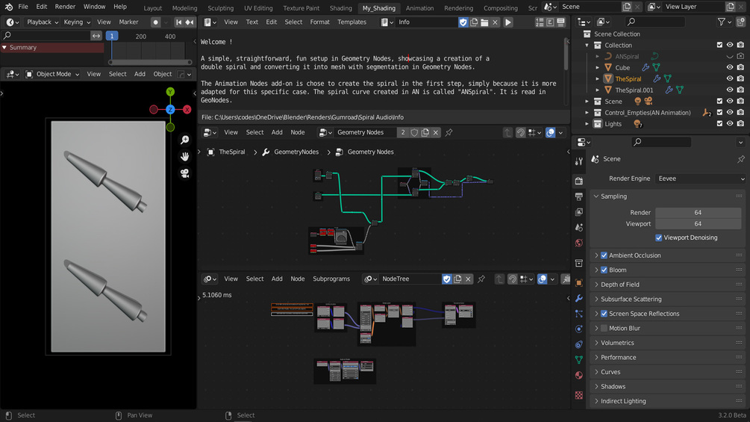This screenshot has width=750, height=422.
Task: Open the Render properties tab
Action: click(x=579, y=181)
